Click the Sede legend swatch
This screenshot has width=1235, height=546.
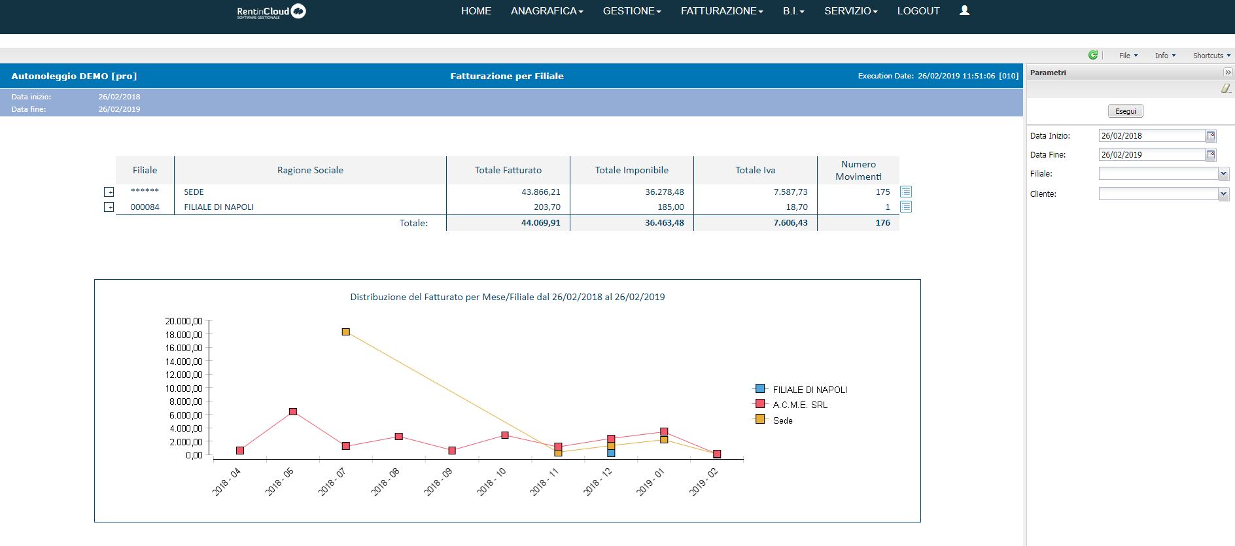tap(760, 419)
